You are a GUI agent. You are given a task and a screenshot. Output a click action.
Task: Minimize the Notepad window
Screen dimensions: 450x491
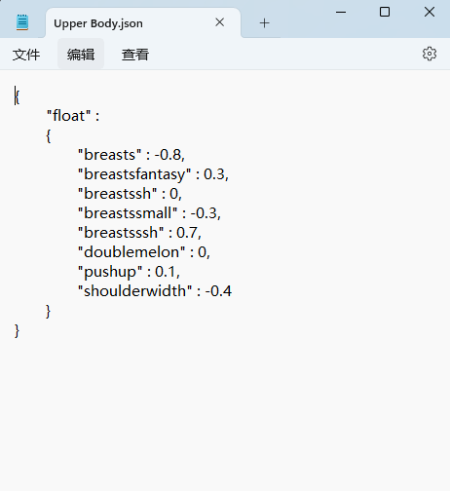click(341, 13)
